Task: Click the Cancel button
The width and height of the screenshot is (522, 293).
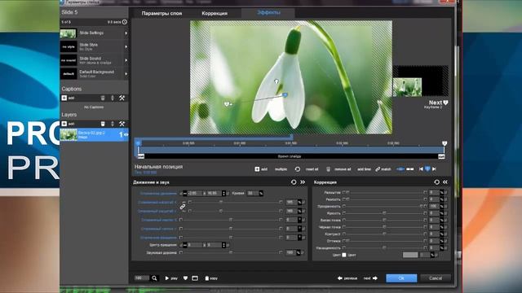Action: [x=436, y=278]
